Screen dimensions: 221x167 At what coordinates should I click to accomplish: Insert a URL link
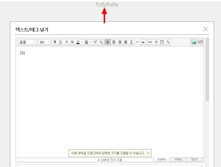click(x=150, y=42)
